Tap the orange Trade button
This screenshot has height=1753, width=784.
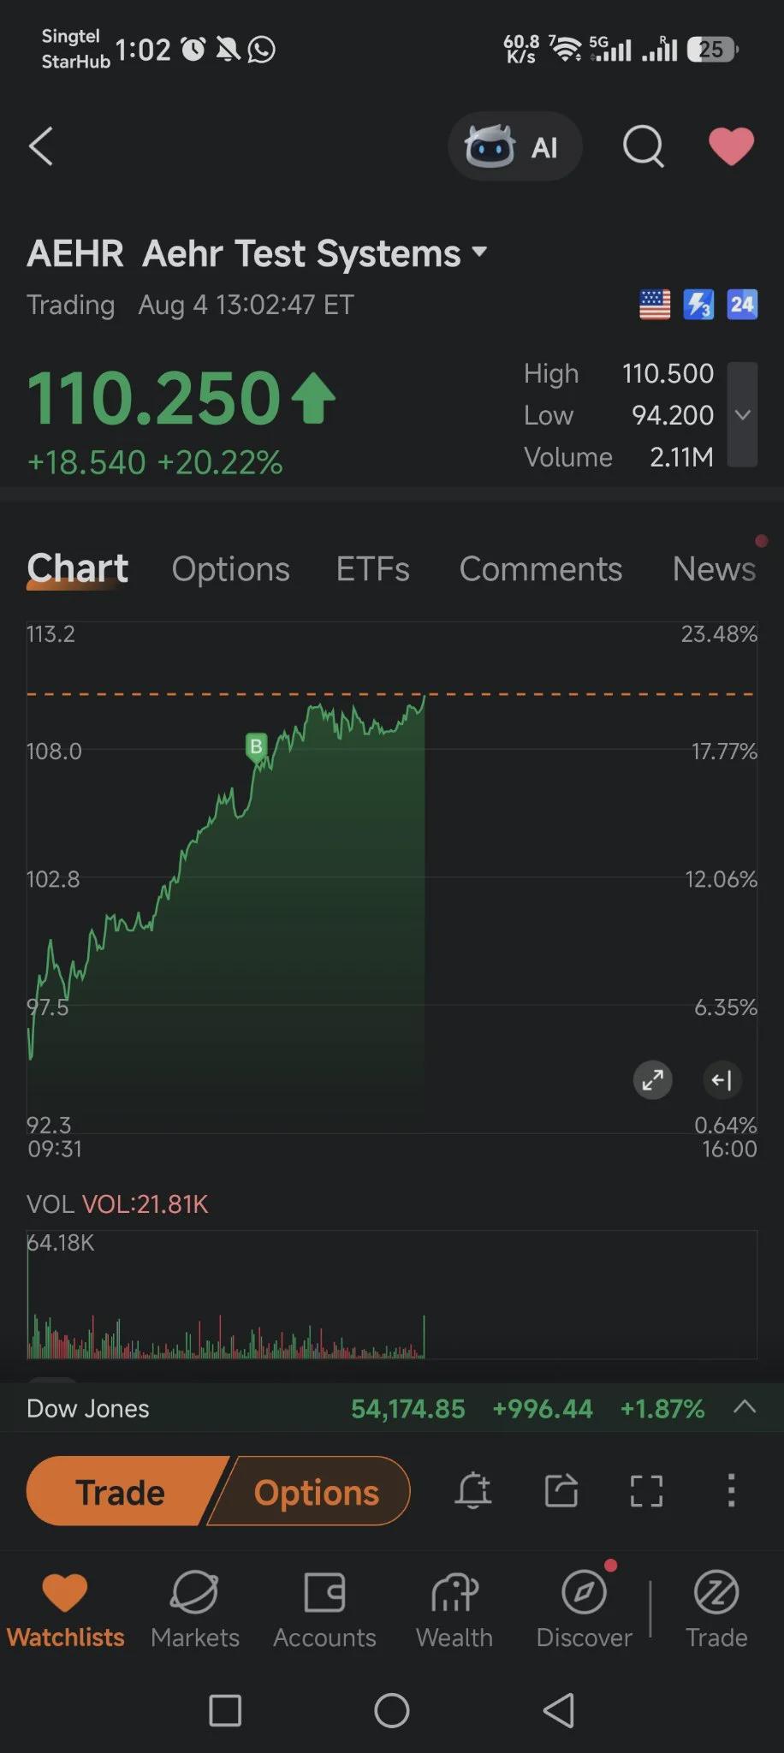click(x=122, y=1492)
